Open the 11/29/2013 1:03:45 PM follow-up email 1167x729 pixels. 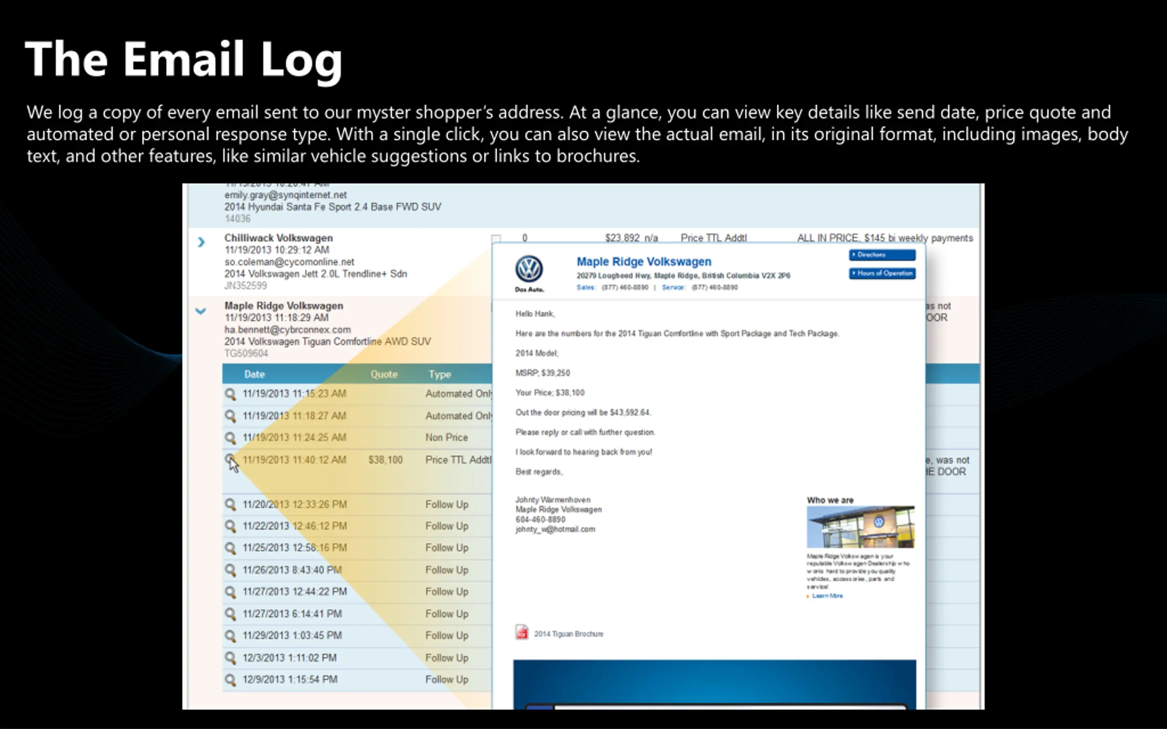[231, 636]
